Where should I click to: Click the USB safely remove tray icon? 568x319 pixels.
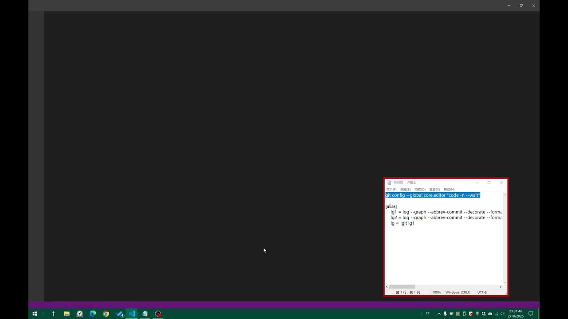tap(465, 314)
